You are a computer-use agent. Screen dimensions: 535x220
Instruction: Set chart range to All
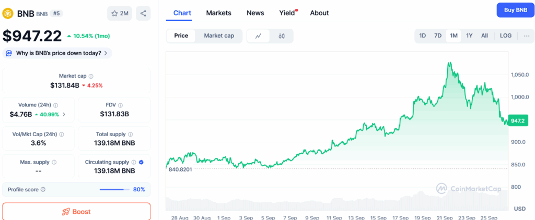[x=484, y=36]
